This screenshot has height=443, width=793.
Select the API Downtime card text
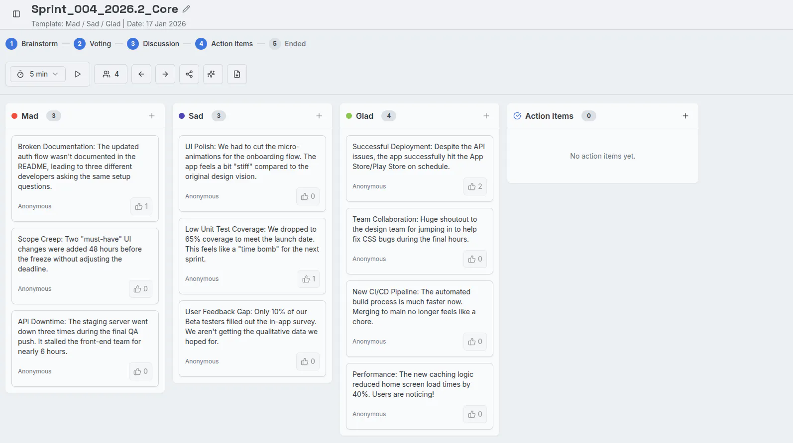click(x=83, y=337)
